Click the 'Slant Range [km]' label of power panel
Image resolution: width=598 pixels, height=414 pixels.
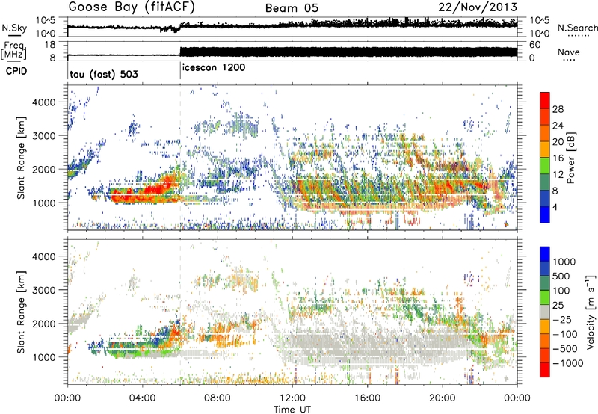[21, 158]
